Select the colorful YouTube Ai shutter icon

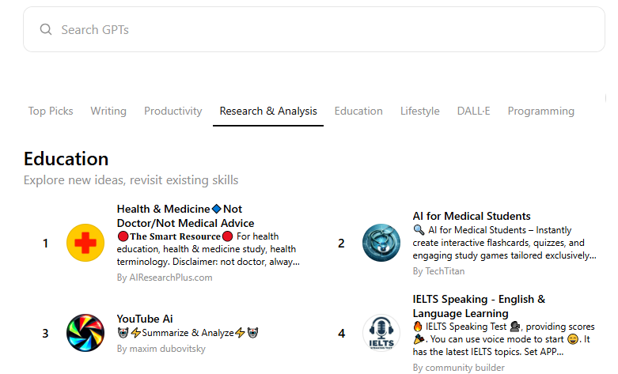point(85,333)
